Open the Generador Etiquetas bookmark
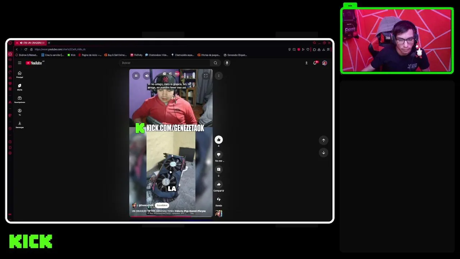Image resolution: width=460 pixels, height=259 pixels. 235,55
